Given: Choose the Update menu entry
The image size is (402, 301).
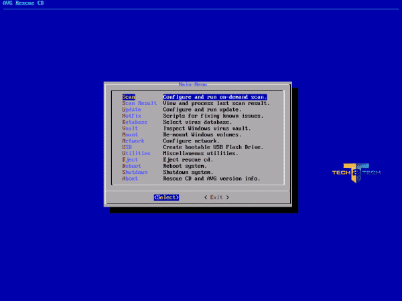Looking at the screenshot, I should [131, 110].
